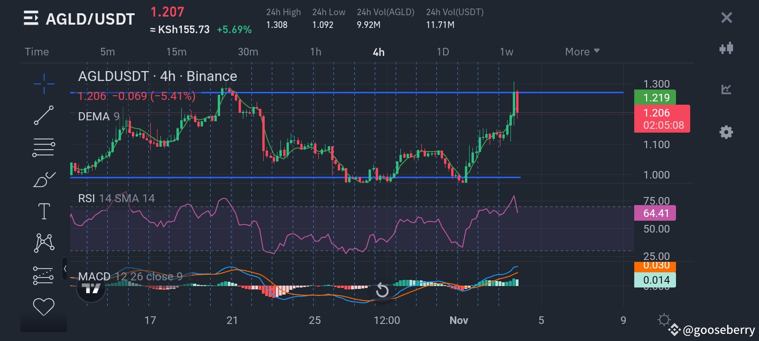Select the trend line drawing tool

coord(44,116)
